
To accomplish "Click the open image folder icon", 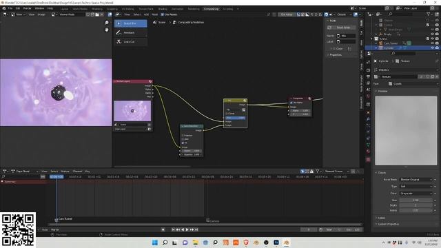I will click(97, 14).
